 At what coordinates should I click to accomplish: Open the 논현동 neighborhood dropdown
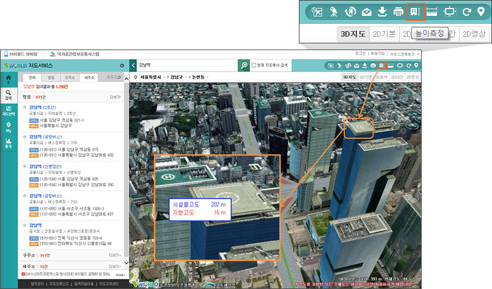pyautogui.click(x=200, y=77)
